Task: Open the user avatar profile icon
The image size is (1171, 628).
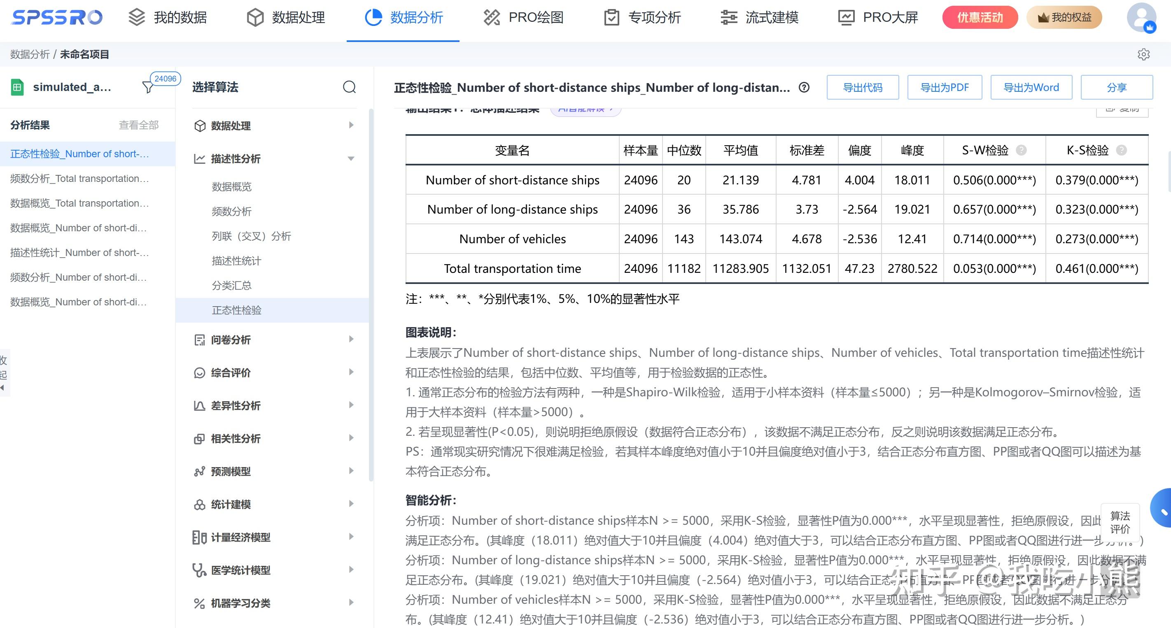Action: (x=1141, y=18)
